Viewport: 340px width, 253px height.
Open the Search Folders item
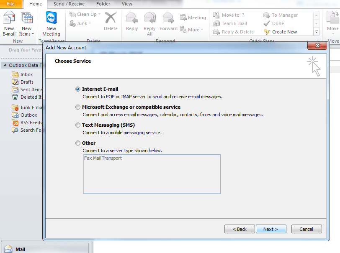[27, 130]
